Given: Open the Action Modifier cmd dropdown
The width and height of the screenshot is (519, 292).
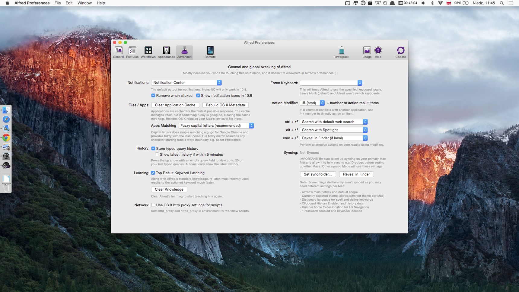Looking at the screenshot, I should pyautogui.click(x=312, y=103).
